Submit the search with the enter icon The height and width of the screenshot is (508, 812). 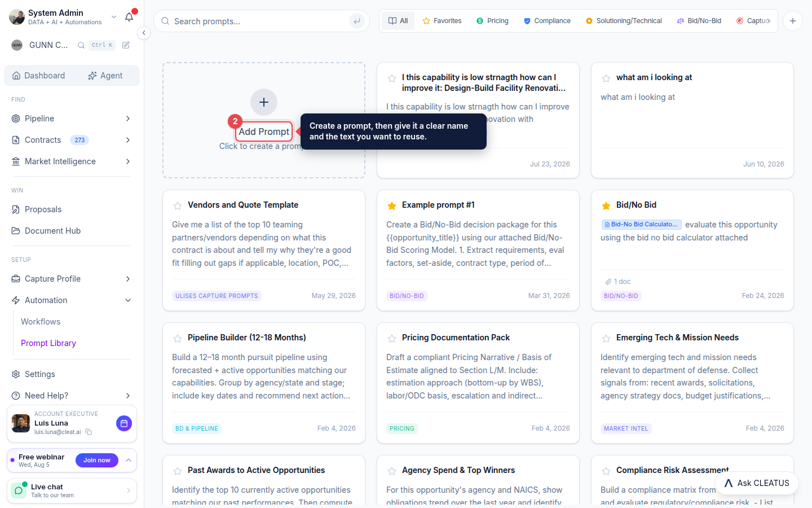356,21
